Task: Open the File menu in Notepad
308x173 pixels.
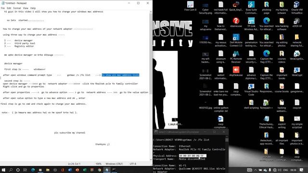Action: click(x=3, y=8)
